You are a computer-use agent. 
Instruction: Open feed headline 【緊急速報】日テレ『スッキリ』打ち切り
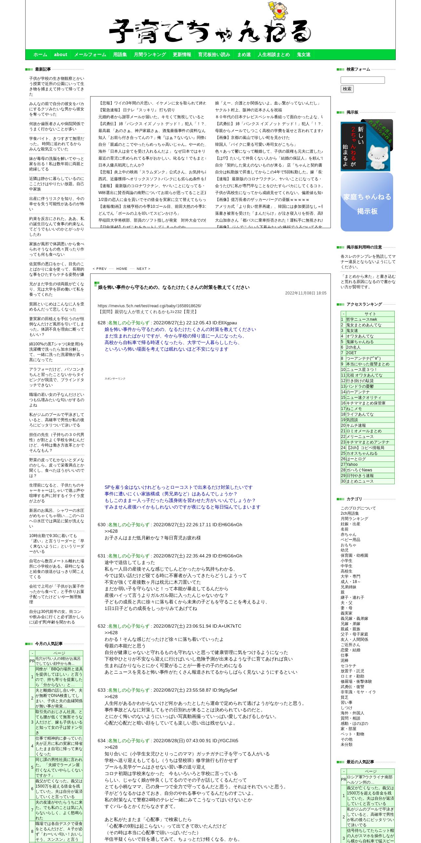point(137,110)
